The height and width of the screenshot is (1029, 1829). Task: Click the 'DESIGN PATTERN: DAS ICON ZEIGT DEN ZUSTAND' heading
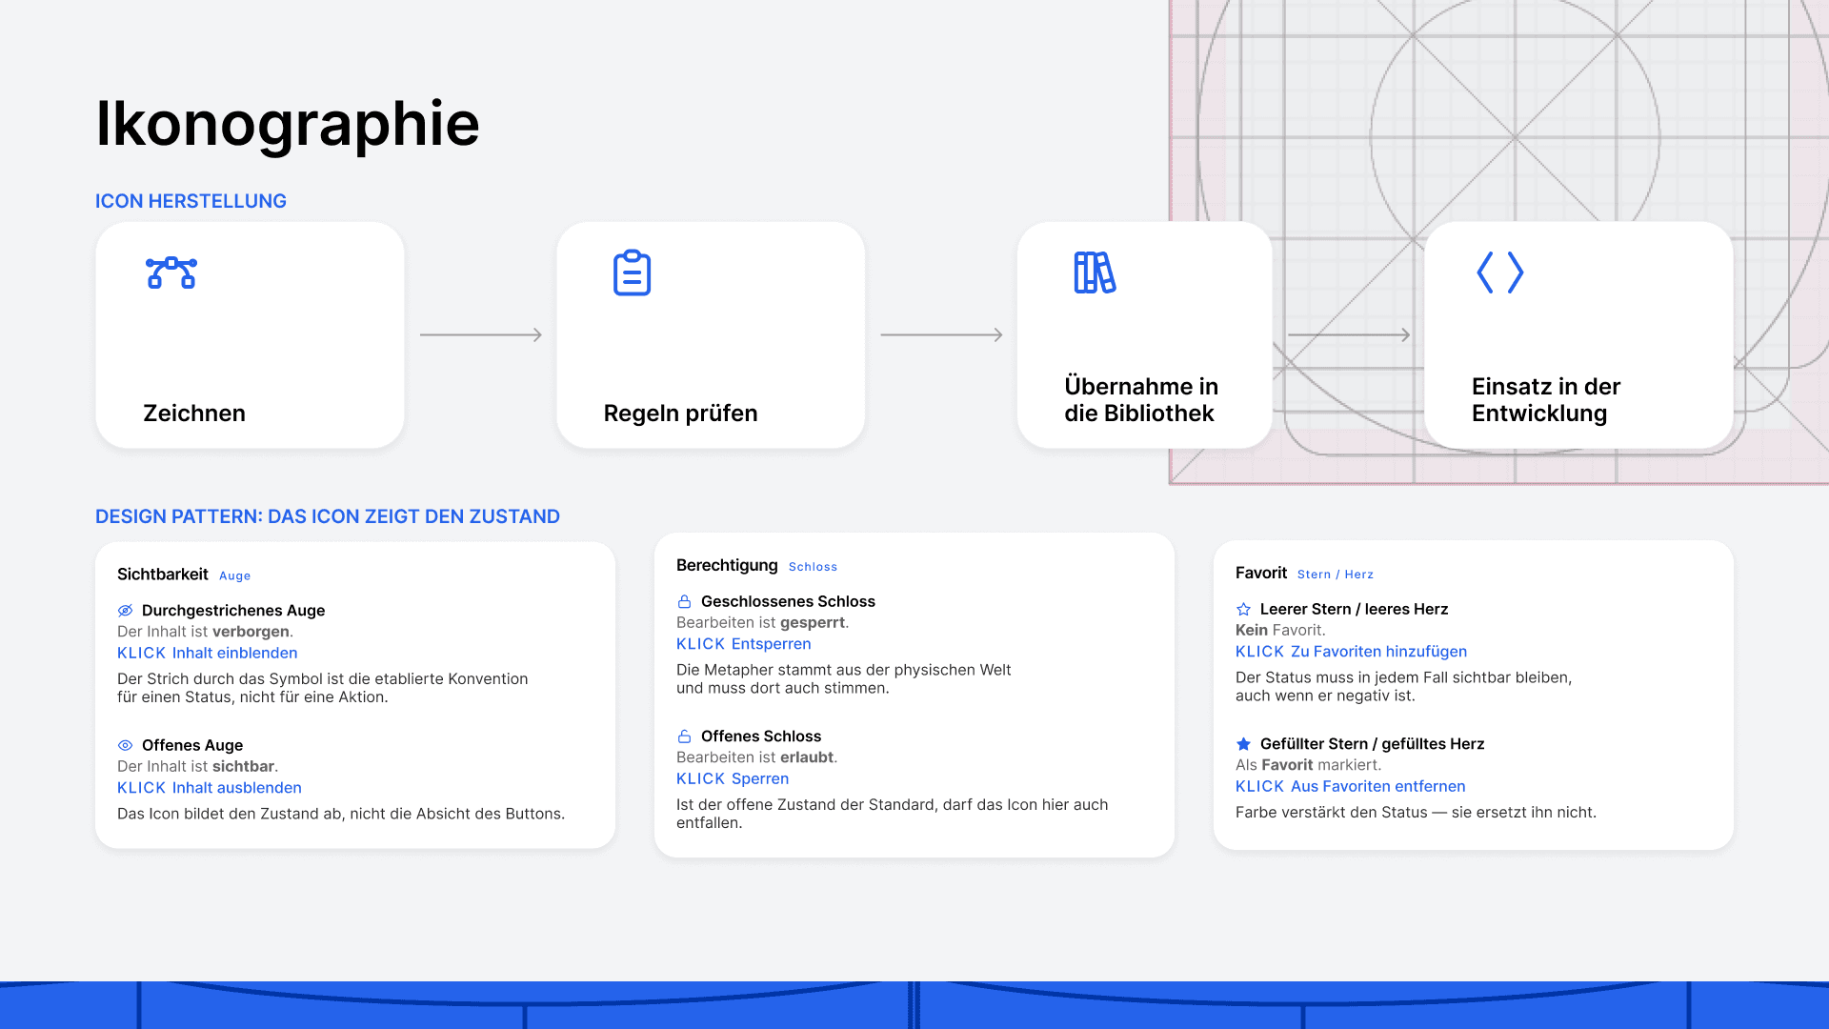click(328, 516)
